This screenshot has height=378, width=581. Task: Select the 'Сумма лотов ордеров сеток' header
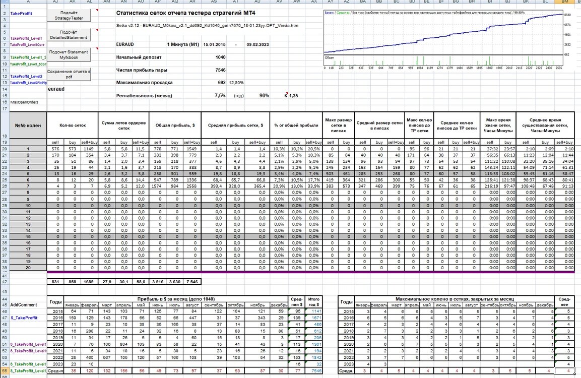(x=124, y=125)
